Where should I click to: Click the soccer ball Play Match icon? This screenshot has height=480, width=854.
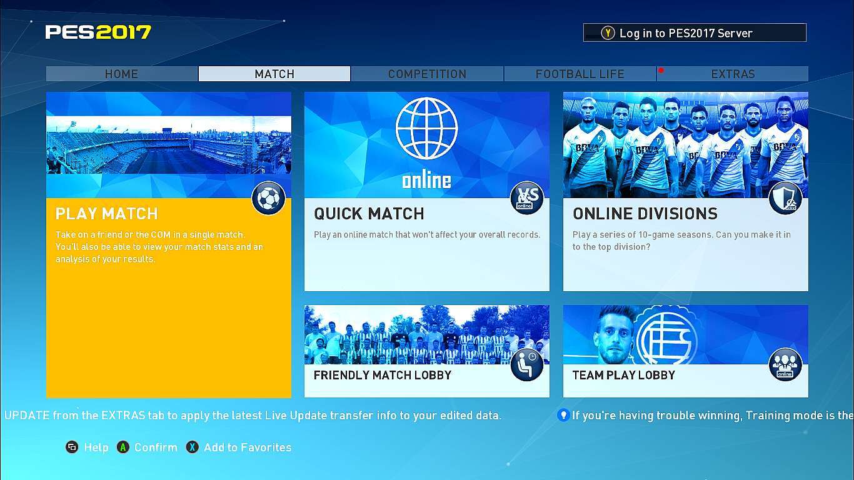point(269,199)
